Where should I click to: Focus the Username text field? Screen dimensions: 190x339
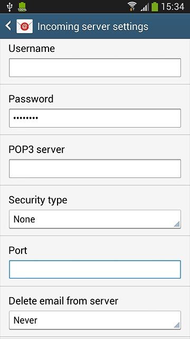pyautogui.click(x=95, y=68)
